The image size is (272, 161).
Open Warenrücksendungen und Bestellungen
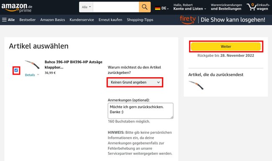click(x=226, y=7)
